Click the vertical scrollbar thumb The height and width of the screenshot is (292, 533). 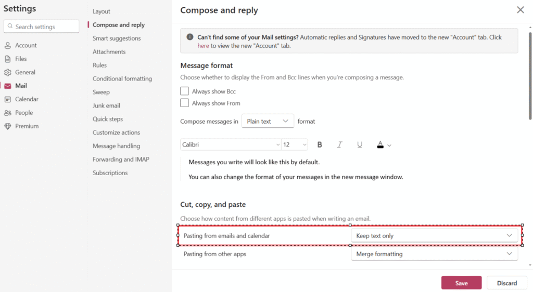[x=530, y=76]
